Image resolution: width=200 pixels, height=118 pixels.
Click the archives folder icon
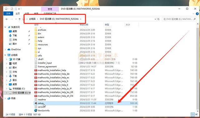[36, 30]
